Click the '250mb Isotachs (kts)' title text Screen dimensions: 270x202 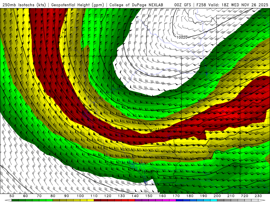click(x=24, y=5)
